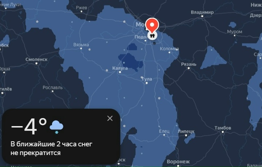The width and height of the screenshot is (262, 167).
Task: Select the Воронеж city label
Action: tap(178, 162)
